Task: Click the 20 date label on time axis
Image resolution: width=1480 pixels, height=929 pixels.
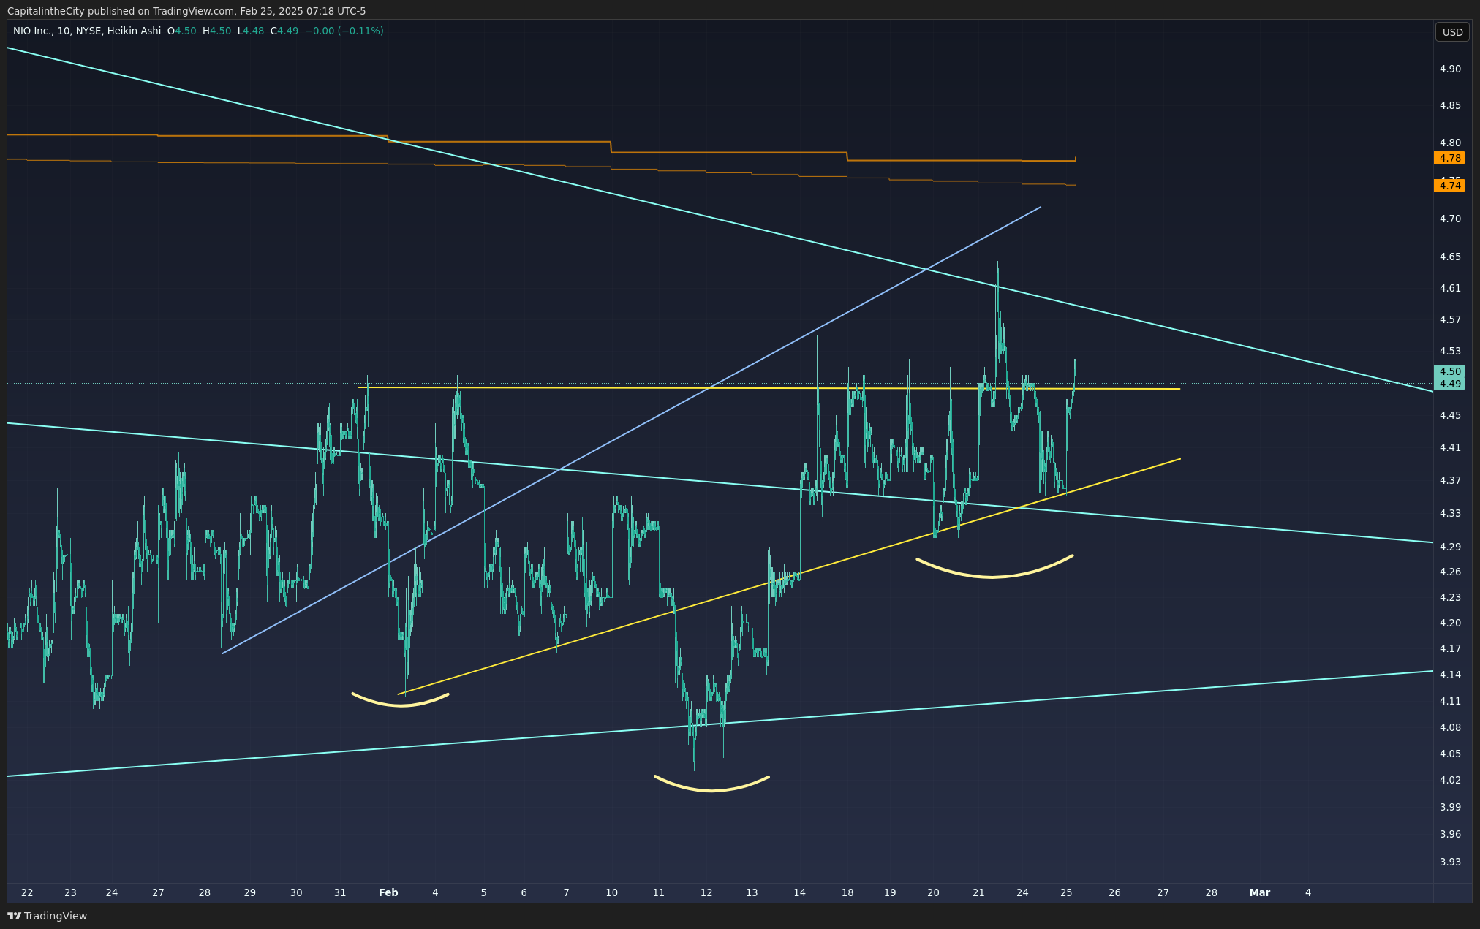Action: point(933,892)
